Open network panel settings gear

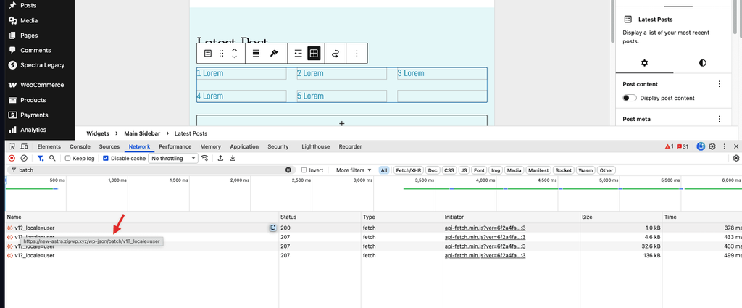pos(736,159)
